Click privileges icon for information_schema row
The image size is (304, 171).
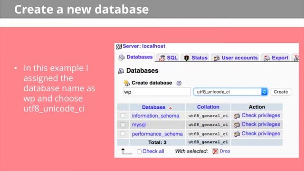(237, 116)
